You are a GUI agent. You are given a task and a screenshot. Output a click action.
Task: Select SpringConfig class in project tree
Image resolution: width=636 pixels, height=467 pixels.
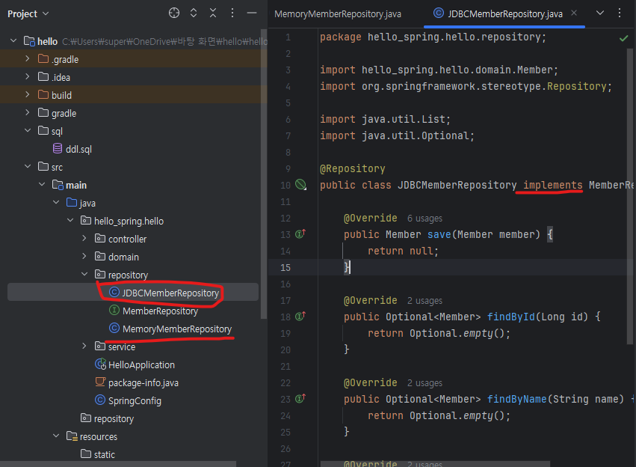pos(134,400)
